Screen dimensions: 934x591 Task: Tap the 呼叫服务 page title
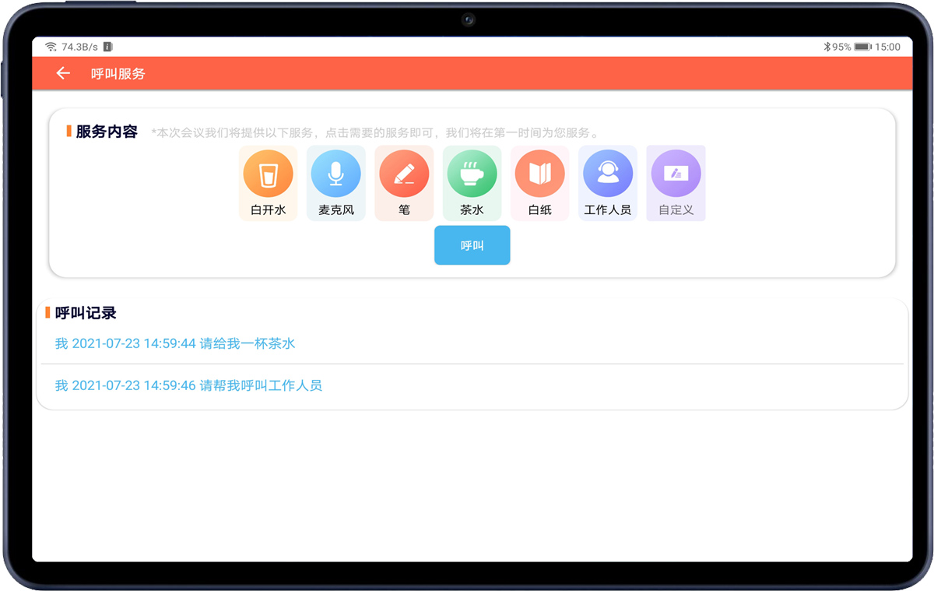(x=118, y=74)
